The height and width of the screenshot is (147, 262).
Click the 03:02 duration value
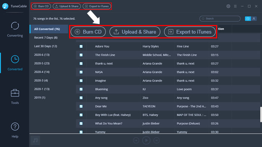(215, 72)
